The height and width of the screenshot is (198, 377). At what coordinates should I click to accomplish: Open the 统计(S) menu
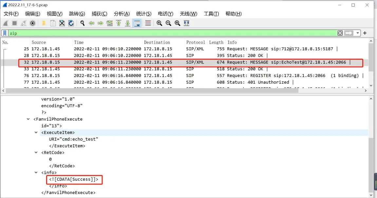[143, 14]
